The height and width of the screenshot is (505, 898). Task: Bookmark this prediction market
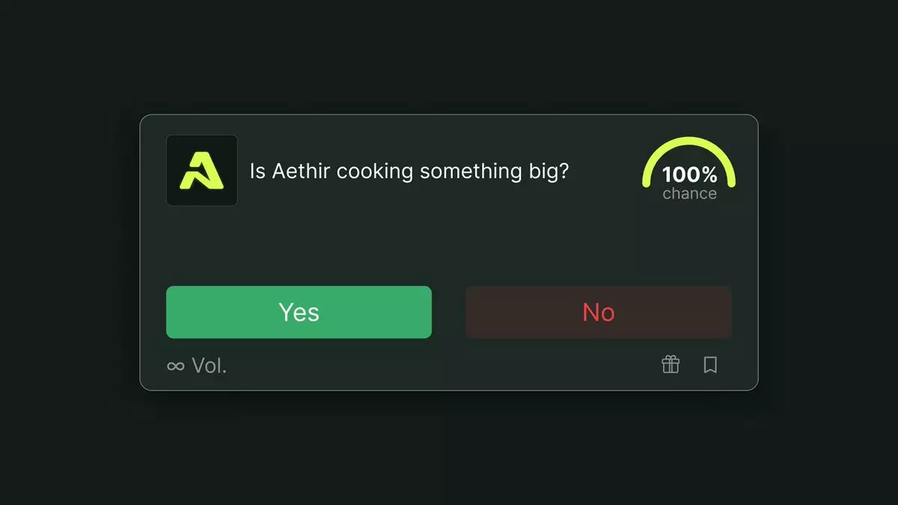(x=710, y=364)
